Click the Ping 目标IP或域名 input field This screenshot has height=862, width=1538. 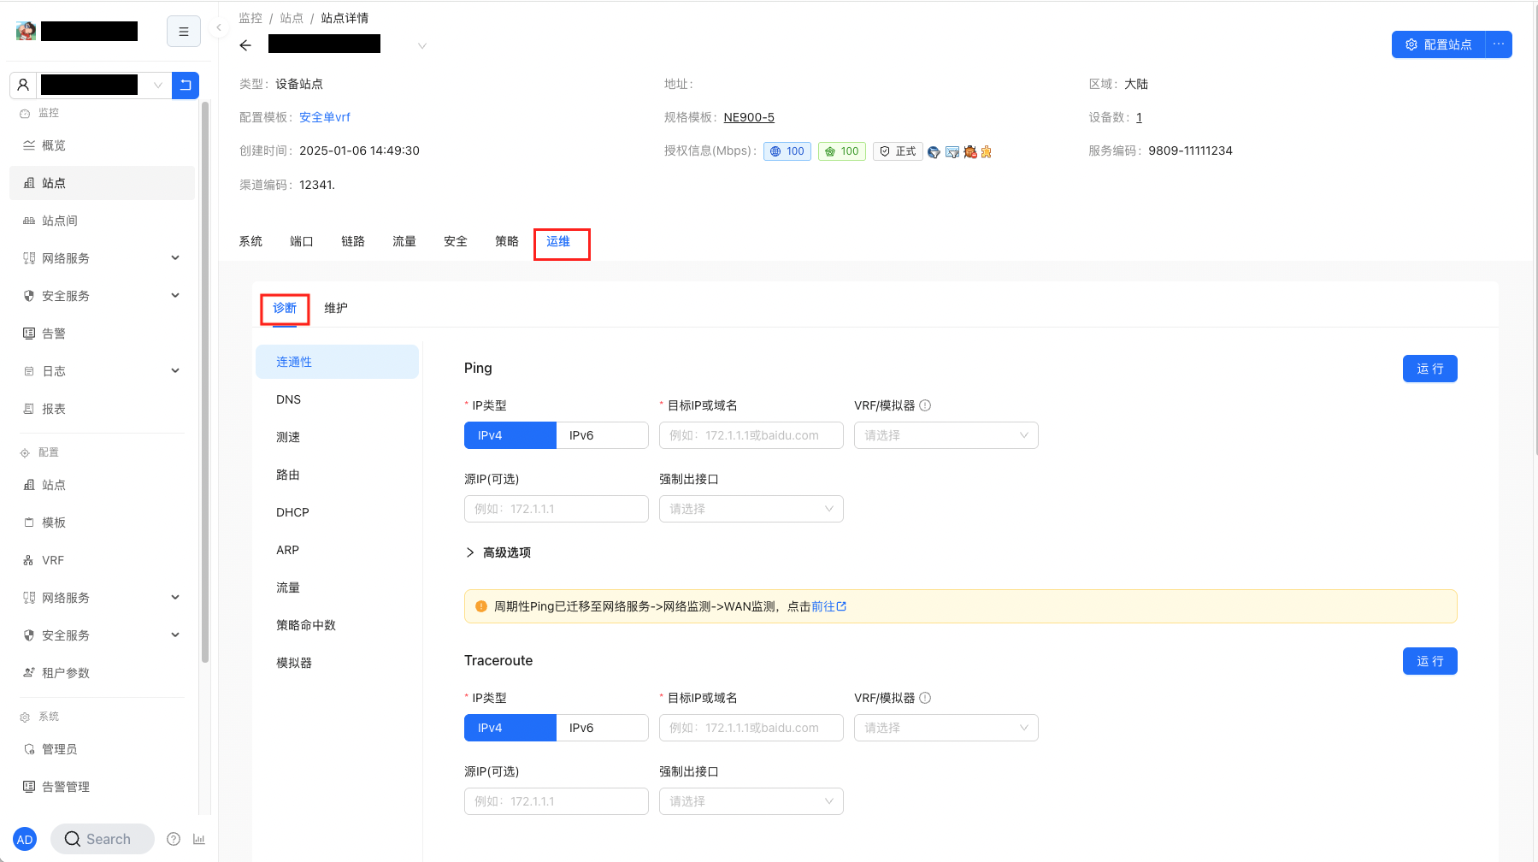coord(751,435)
